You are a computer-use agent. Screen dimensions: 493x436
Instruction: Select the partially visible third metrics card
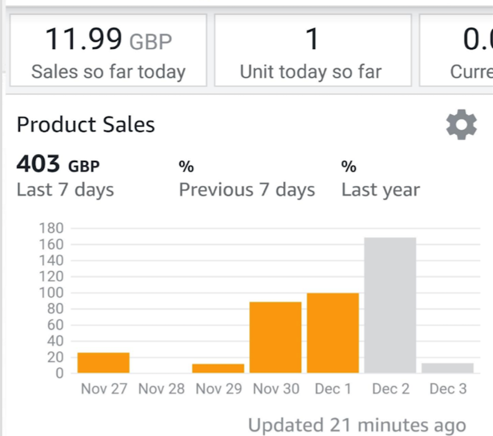[456, 50]
